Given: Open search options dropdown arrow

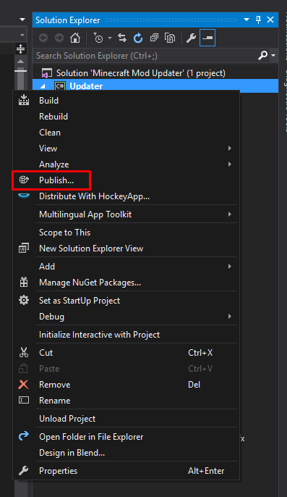Looking at the screenshot, I should (273, 56).
